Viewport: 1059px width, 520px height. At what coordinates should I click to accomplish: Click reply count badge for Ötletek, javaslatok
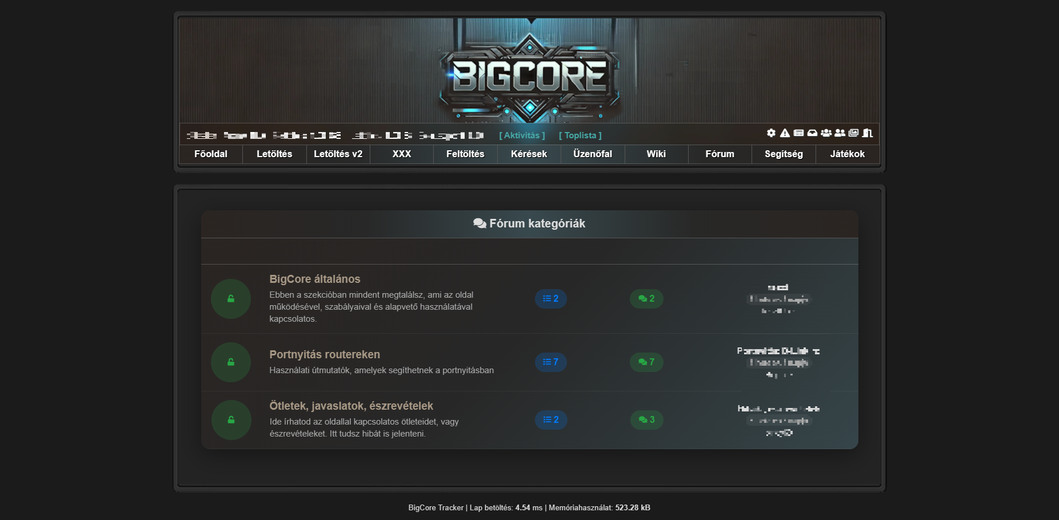(x=646, y=420)
